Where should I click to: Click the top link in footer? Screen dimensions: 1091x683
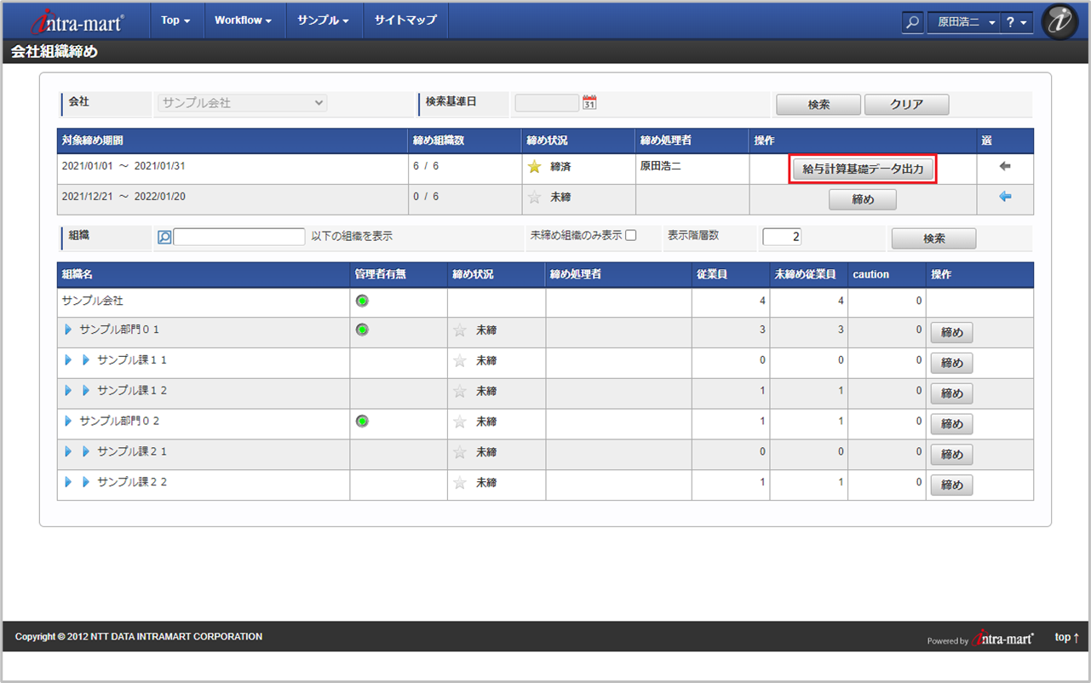1066,637
